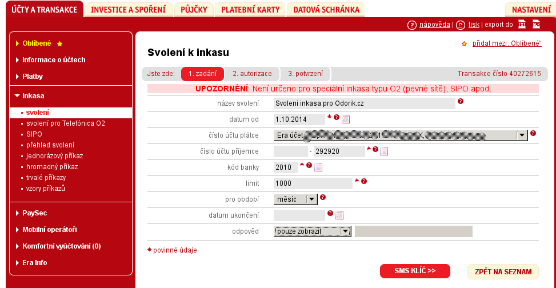Open calendar picker for datum od
The width and height of the screenshot is (556, 288).
(346, 119)
